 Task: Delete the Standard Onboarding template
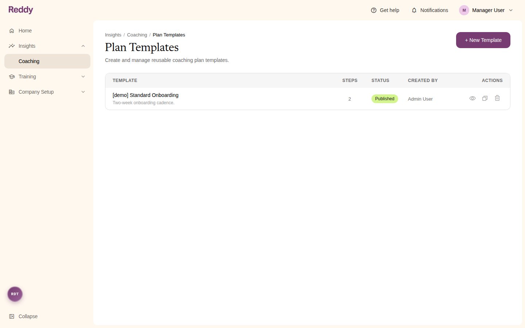pyautogui.click(x=497, y=98)
